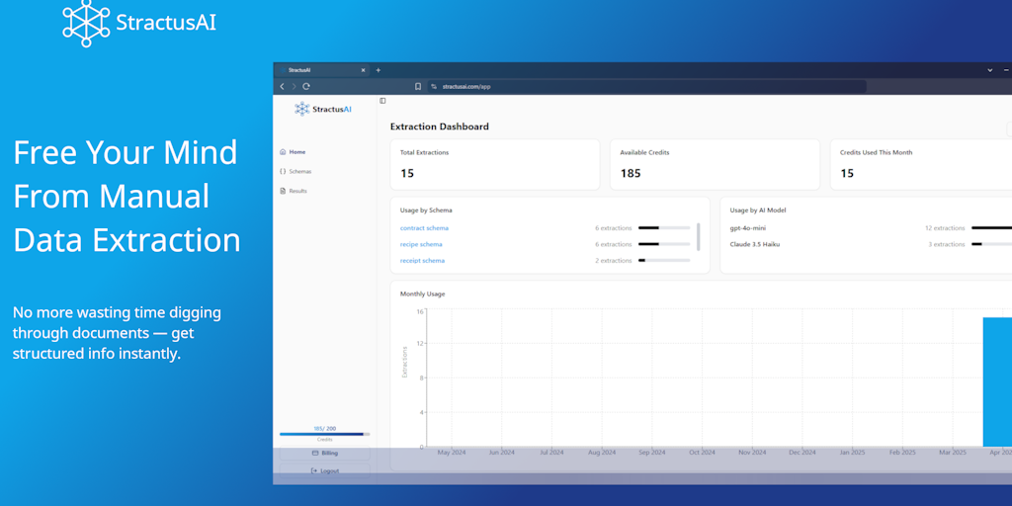Open the contract schema link
Image resolution: width=1012 pixels, height=506 pixels.
(x=424, y=228)
